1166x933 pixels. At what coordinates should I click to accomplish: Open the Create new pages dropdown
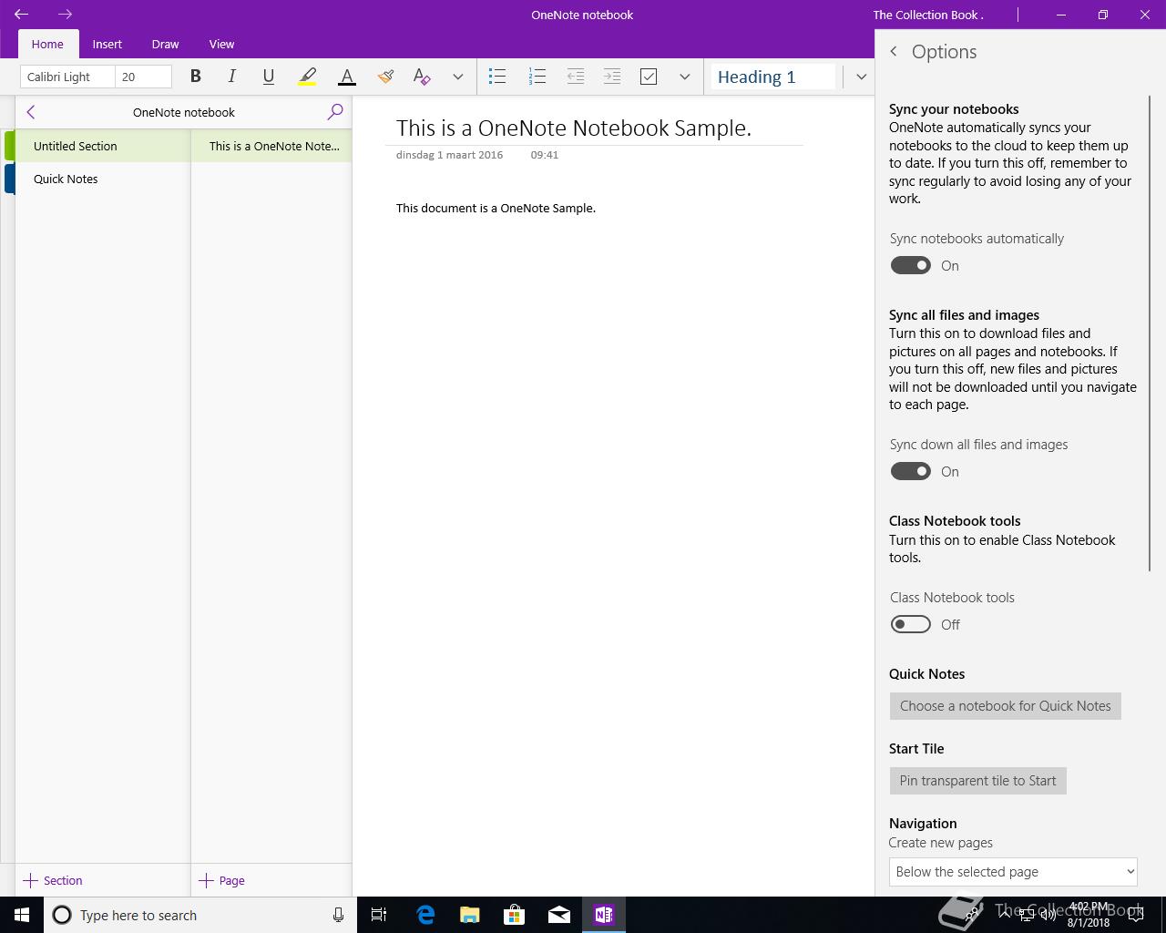(1013, 872)
